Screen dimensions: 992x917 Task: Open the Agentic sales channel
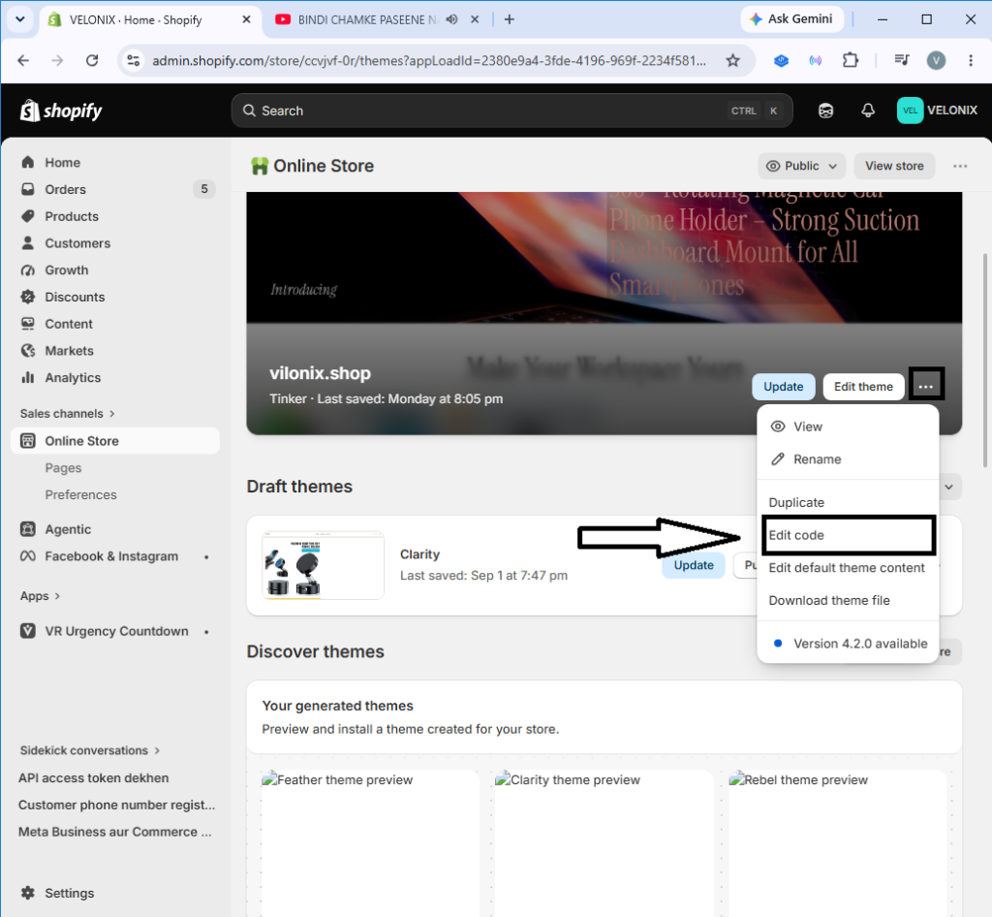point(68,529)
